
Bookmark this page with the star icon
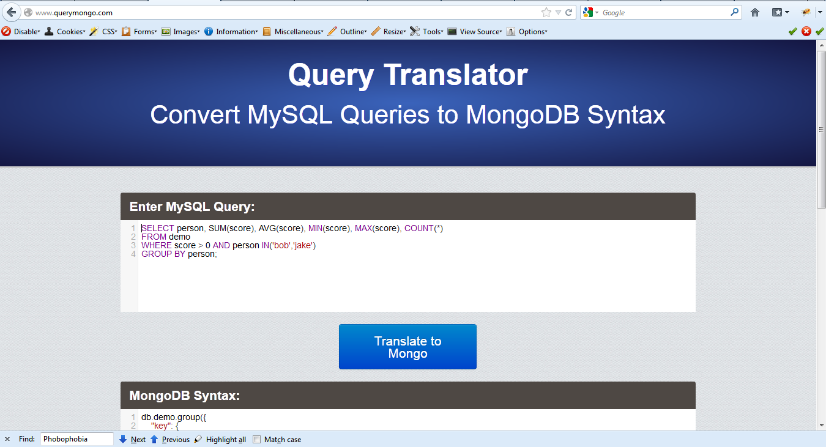546,12
